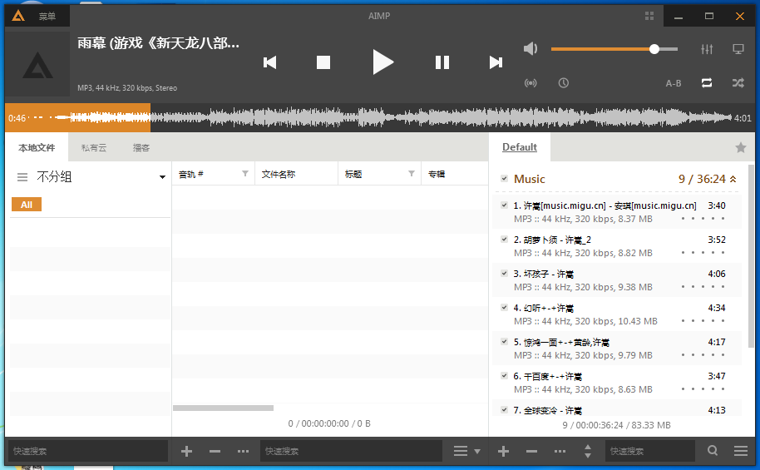The height and width of the screenshot is (470, 760).
Task: Click the AIMP logo in the title bar
Action: 18,16
